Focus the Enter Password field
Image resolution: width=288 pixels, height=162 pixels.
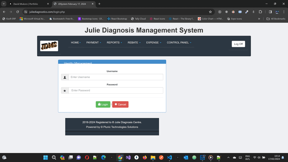[x=116, y=91]
